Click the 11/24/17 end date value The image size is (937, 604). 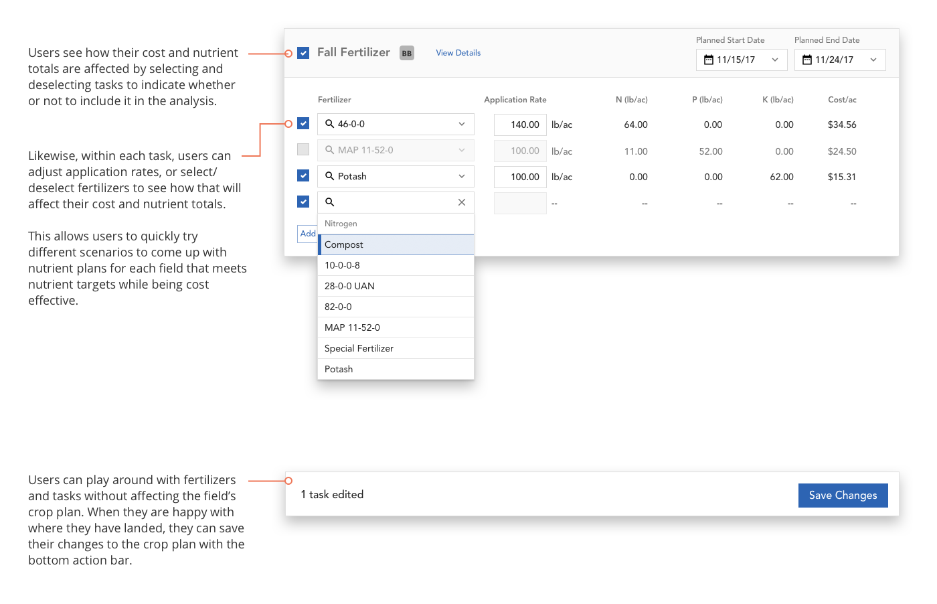pyautogui.click(x=834, y=60)
